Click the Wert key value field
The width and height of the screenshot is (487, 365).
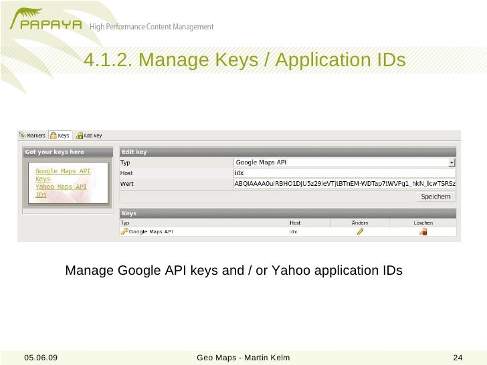pyautogui.click(x=345, y=183)
